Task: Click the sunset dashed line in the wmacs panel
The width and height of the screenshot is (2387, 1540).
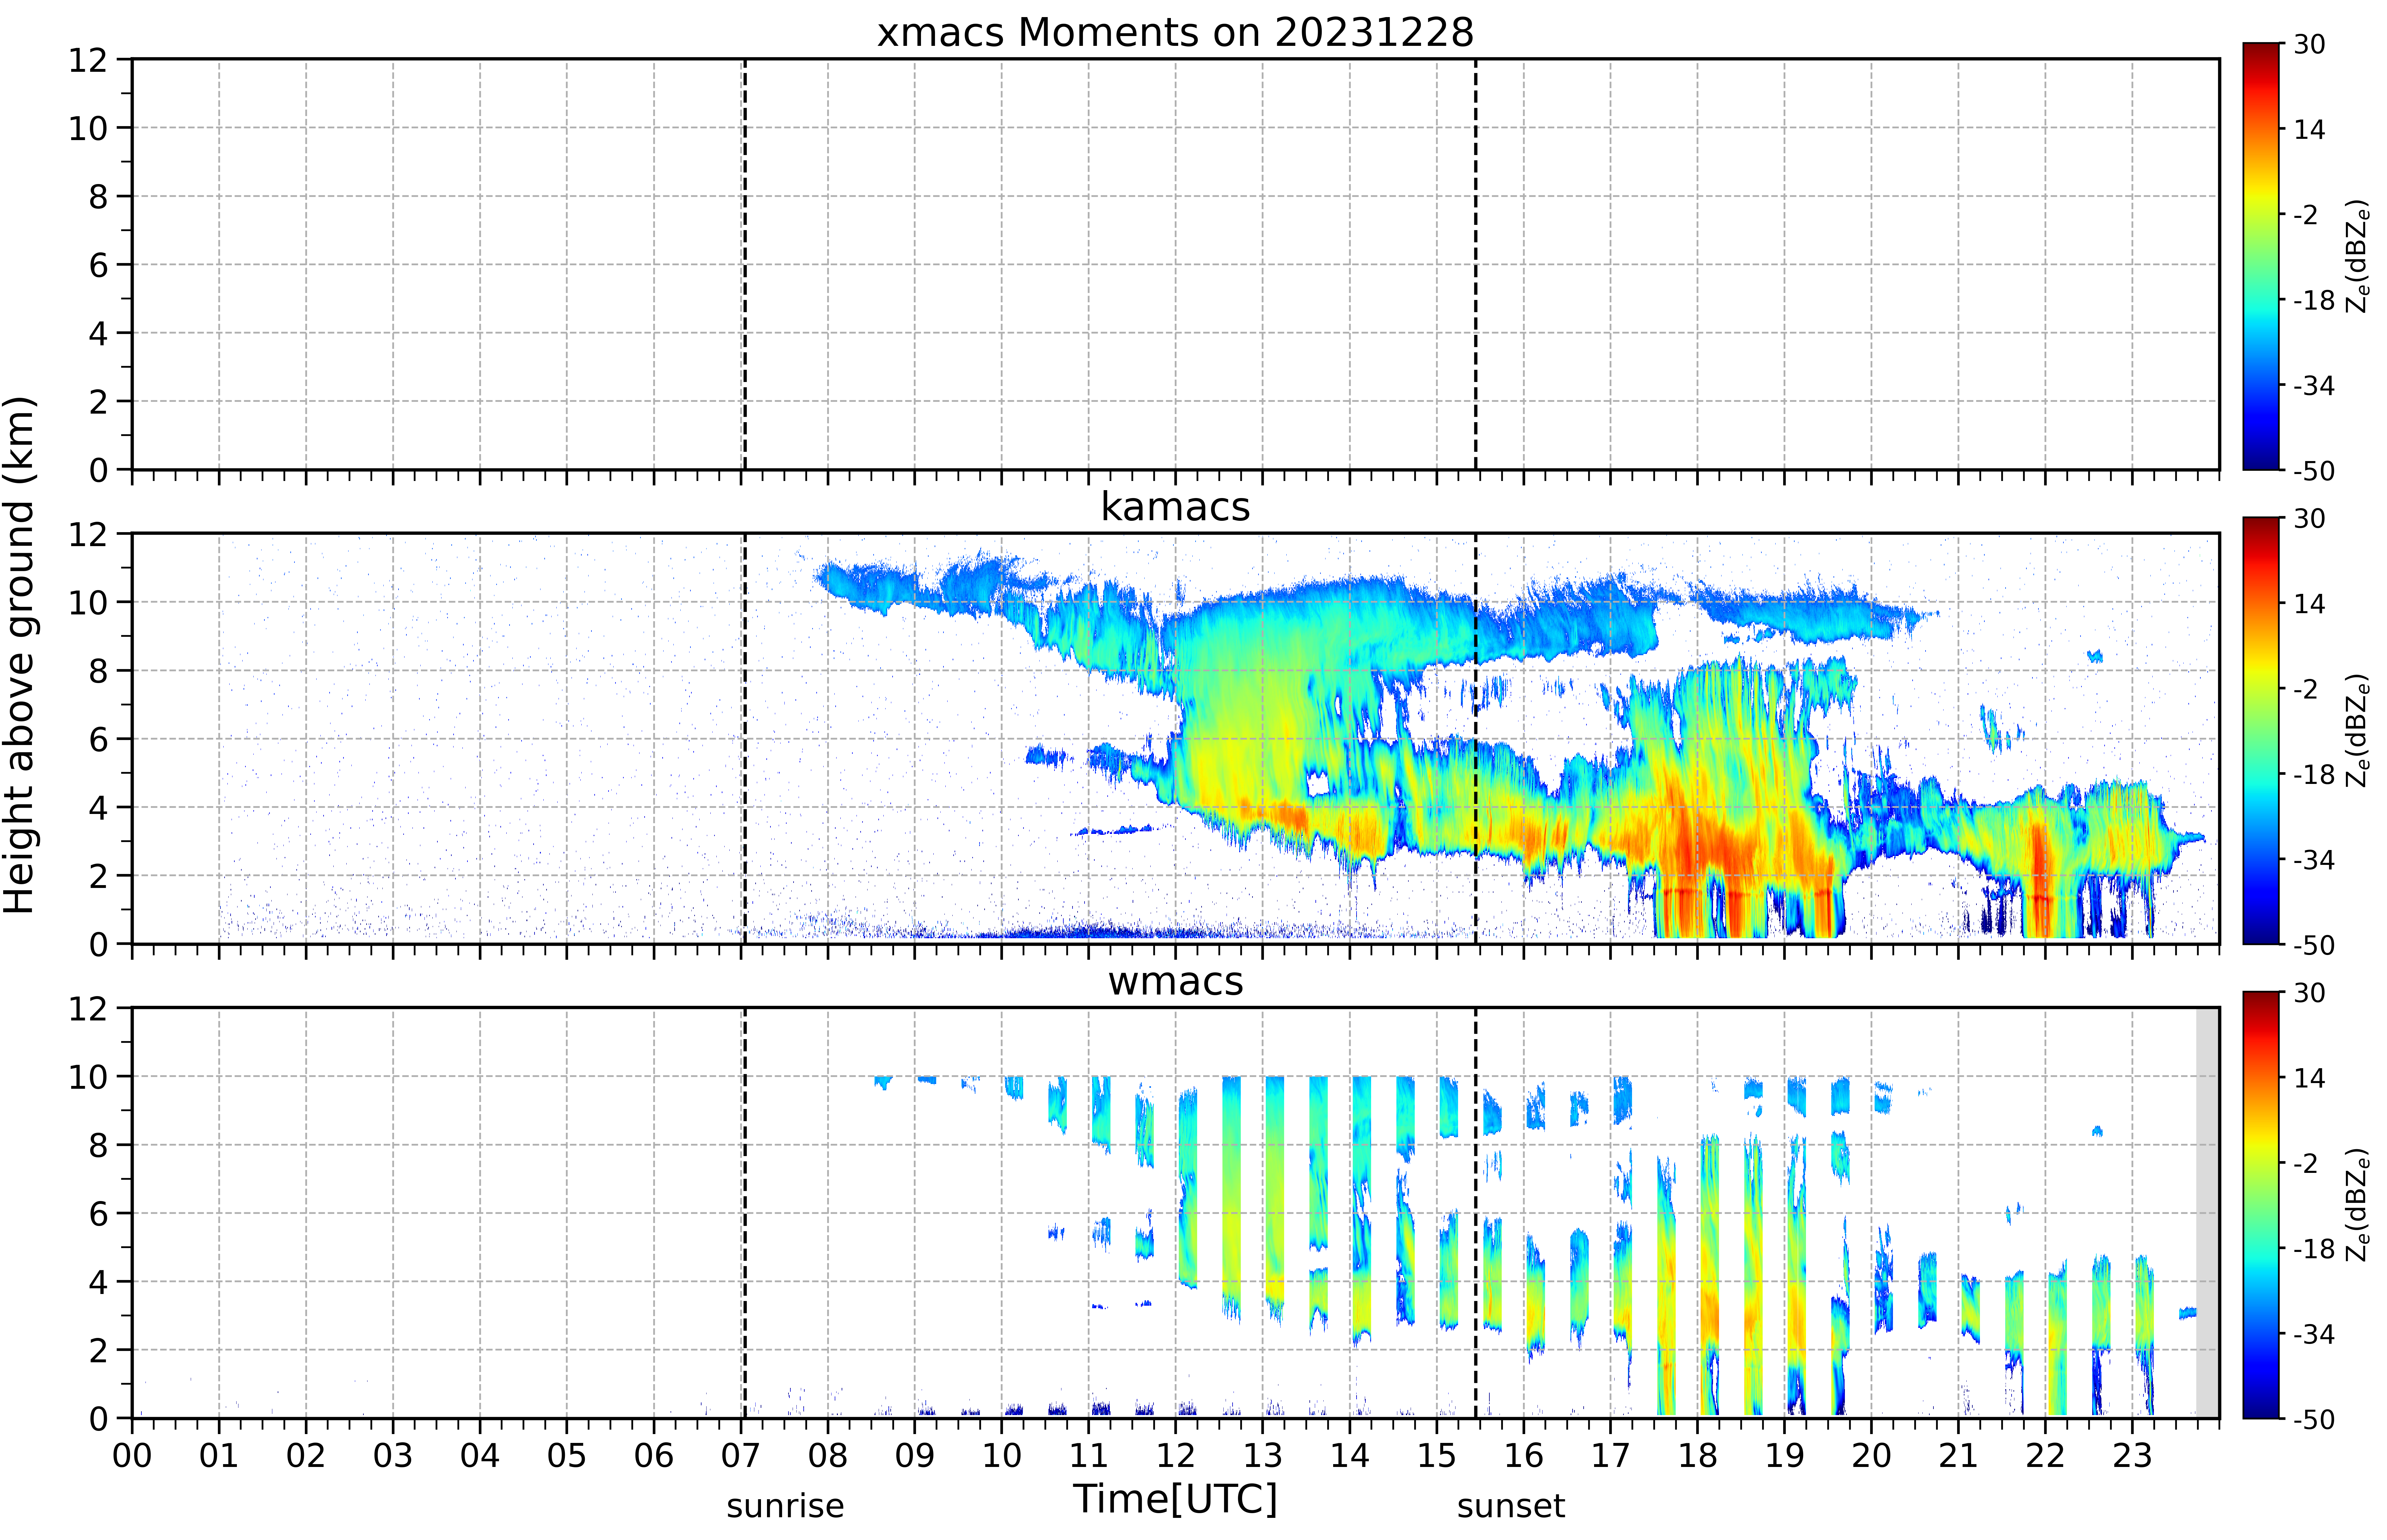Action: click(x=1476, y=1213)
